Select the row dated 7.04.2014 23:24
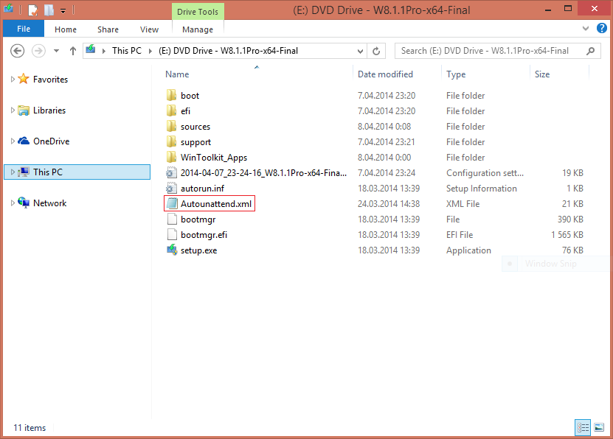This screenshot has height=439, width=613. pos(375,173)
